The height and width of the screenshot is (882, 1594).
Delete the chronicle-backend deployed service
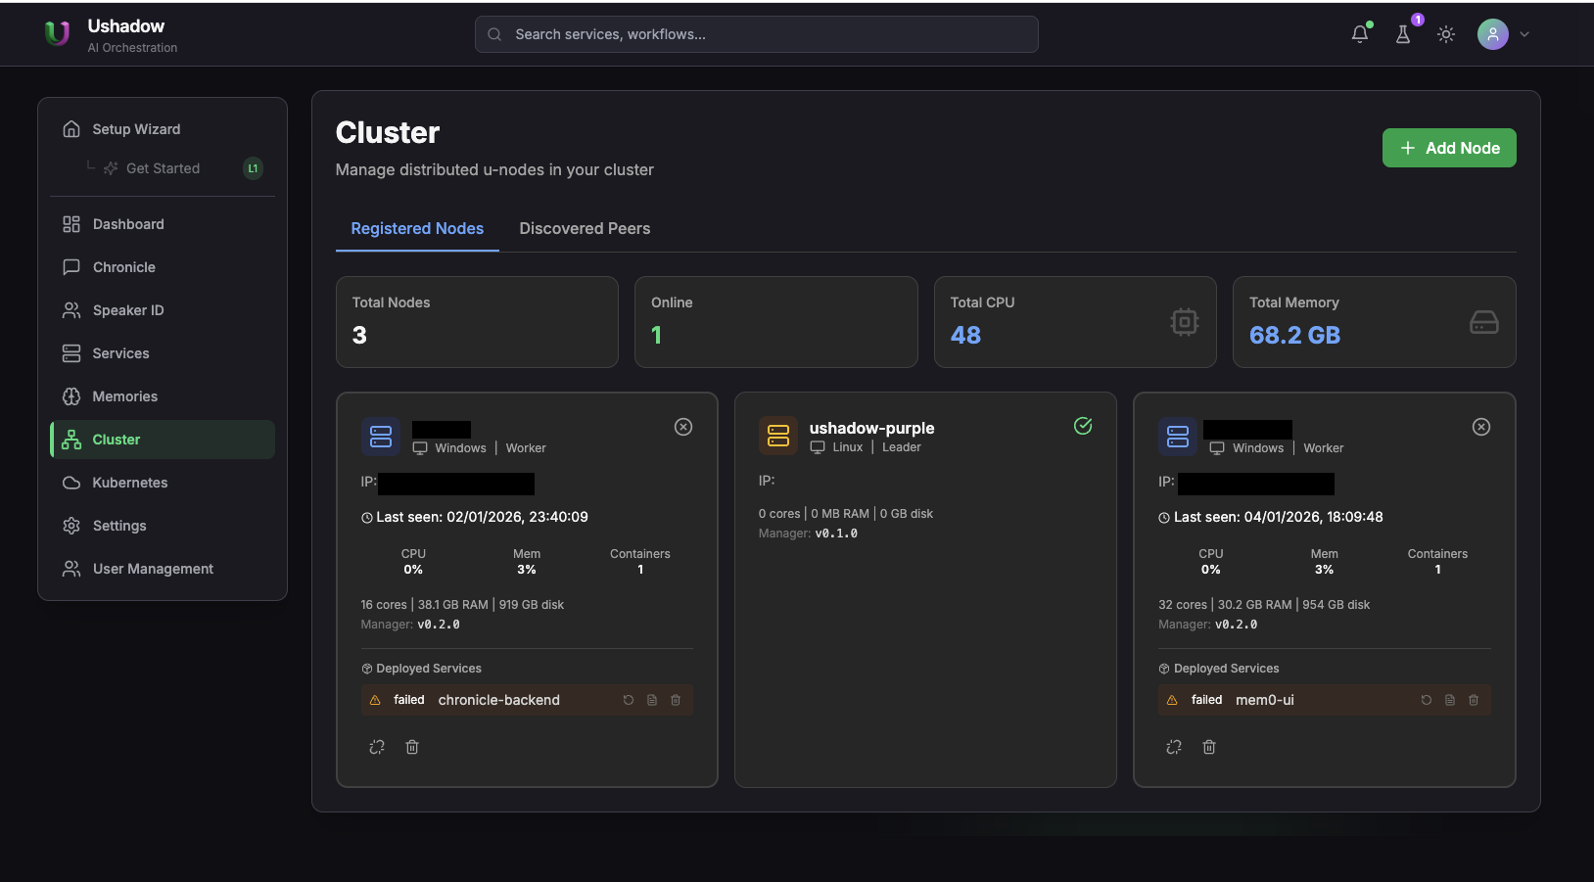pyautogui.click(x=675, y=699)
